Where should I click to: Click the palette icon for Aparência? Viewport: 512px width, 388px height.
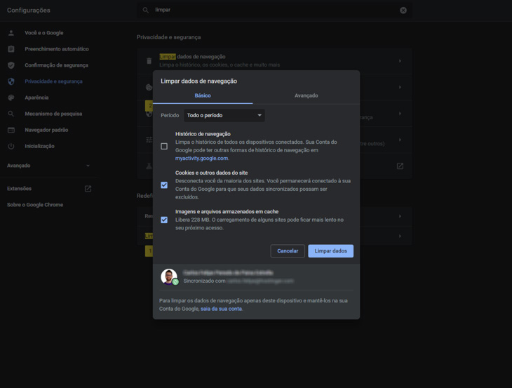pyautogui.click(x=11, y=98)
